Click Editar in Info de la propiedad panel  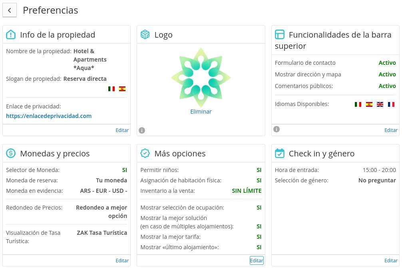click(x=122, y=130)
